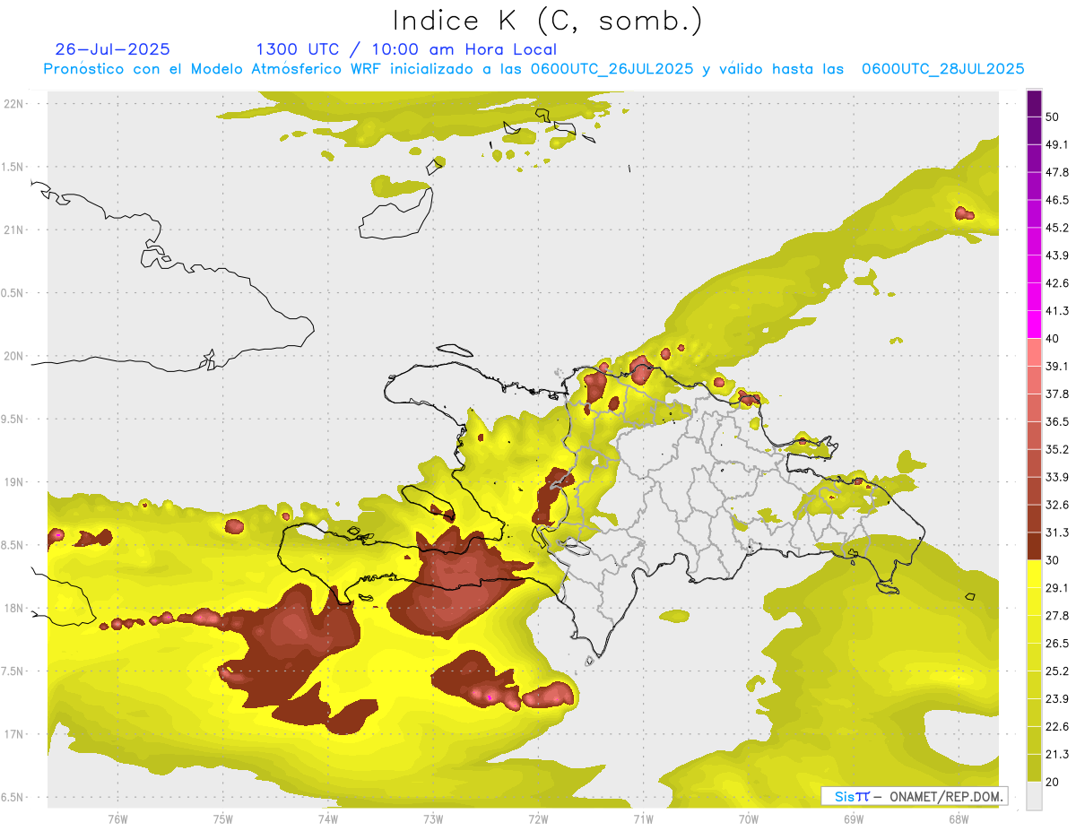Click the colorbar value 45.2
The height and width of the screenshot is (831, 1076).
coord(1057,228)
